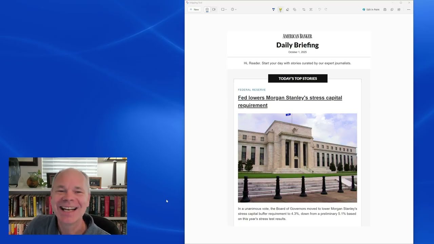Copy the snip to clipboard
This screenshot has height=244, width=434.
pyautogui.click(x=392, y=9)
